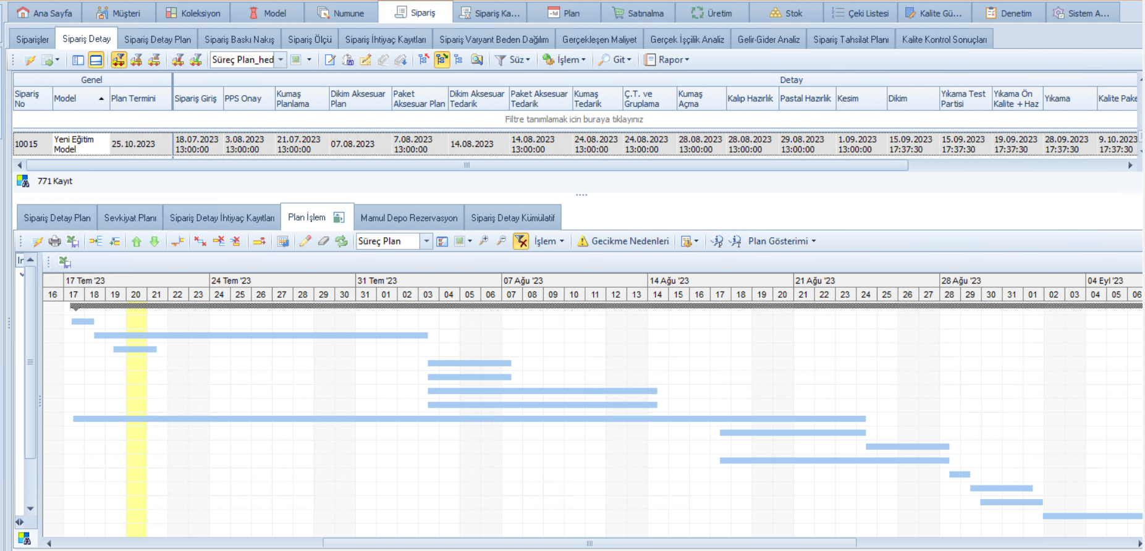Image resolution: width=1145 pixels, height=551 pixels.
Task: Click the Plan Termini column header
Action: 140,99
